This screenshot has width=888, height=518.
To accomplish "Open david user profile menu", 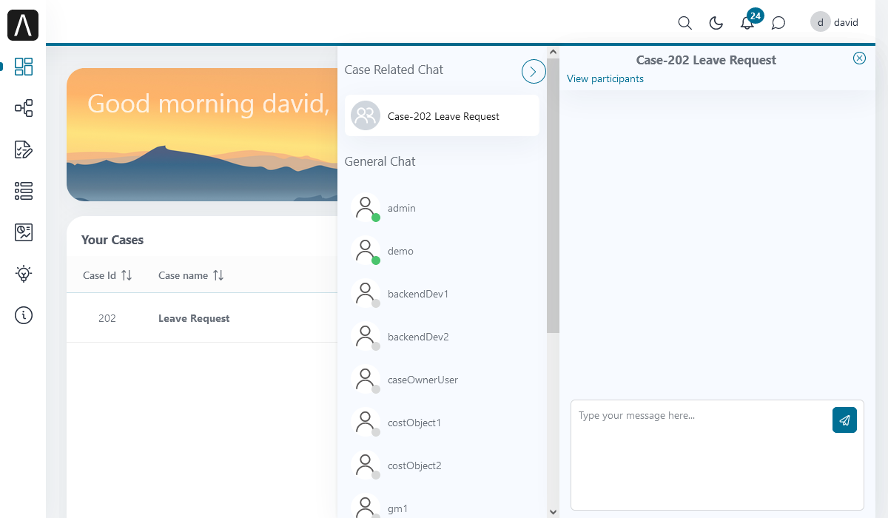I will [x=835, y=22].
